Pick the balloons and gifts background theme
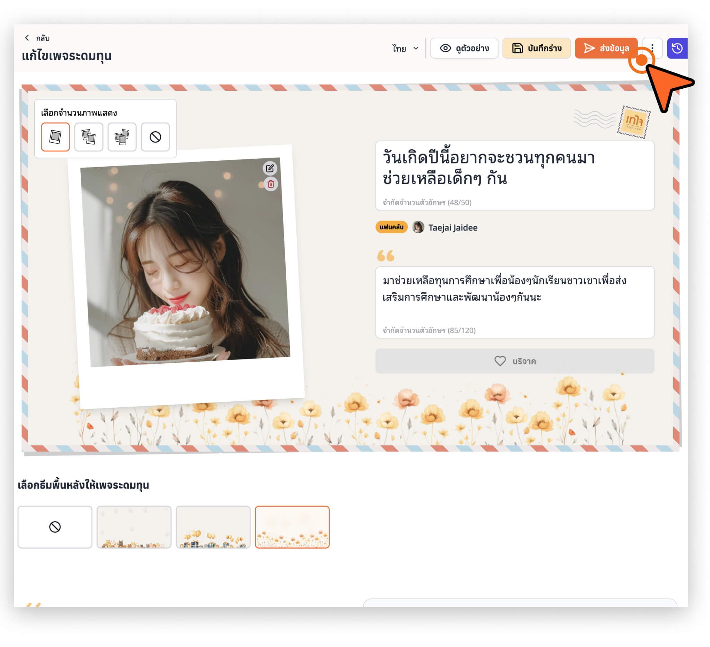The width and height of the screenshot is (710, 647). click(213, 527)
